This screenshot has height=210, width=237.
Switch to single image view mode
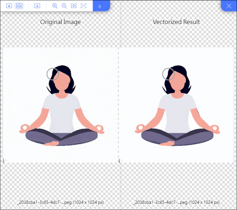(x=9, y=6)
